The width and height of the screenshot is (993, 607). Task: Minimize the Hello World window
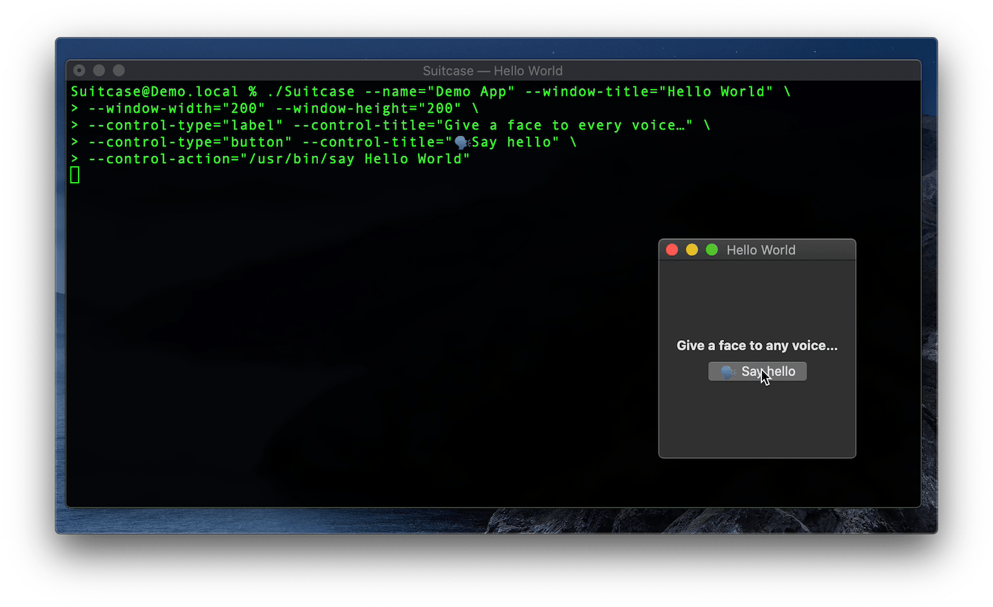pyautogui.click(x=692, y=250)
